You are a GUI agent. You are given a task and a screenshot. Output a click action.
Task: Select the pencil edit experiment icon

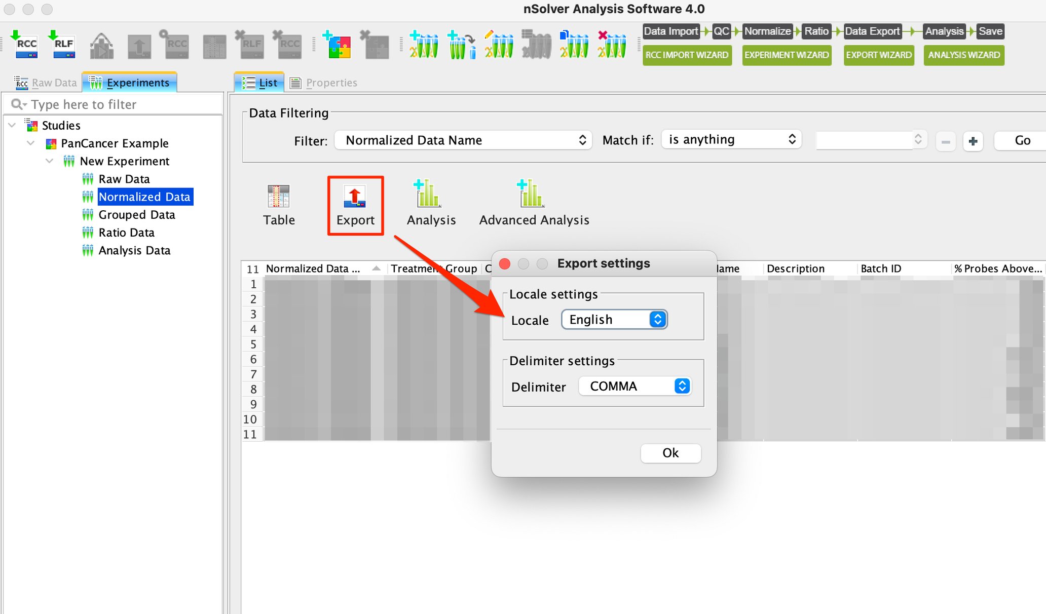499,45
